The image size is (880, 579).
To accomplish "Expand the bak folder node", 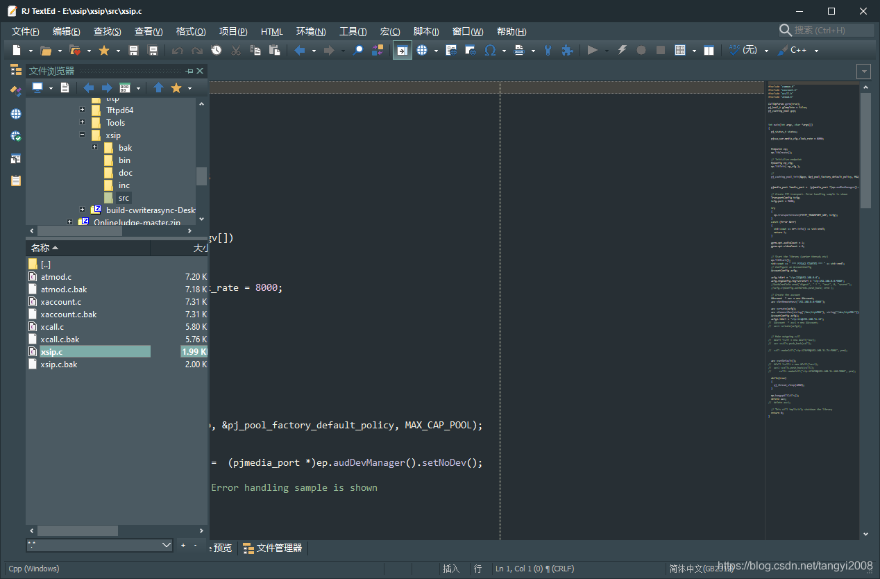I will [95, 148].
